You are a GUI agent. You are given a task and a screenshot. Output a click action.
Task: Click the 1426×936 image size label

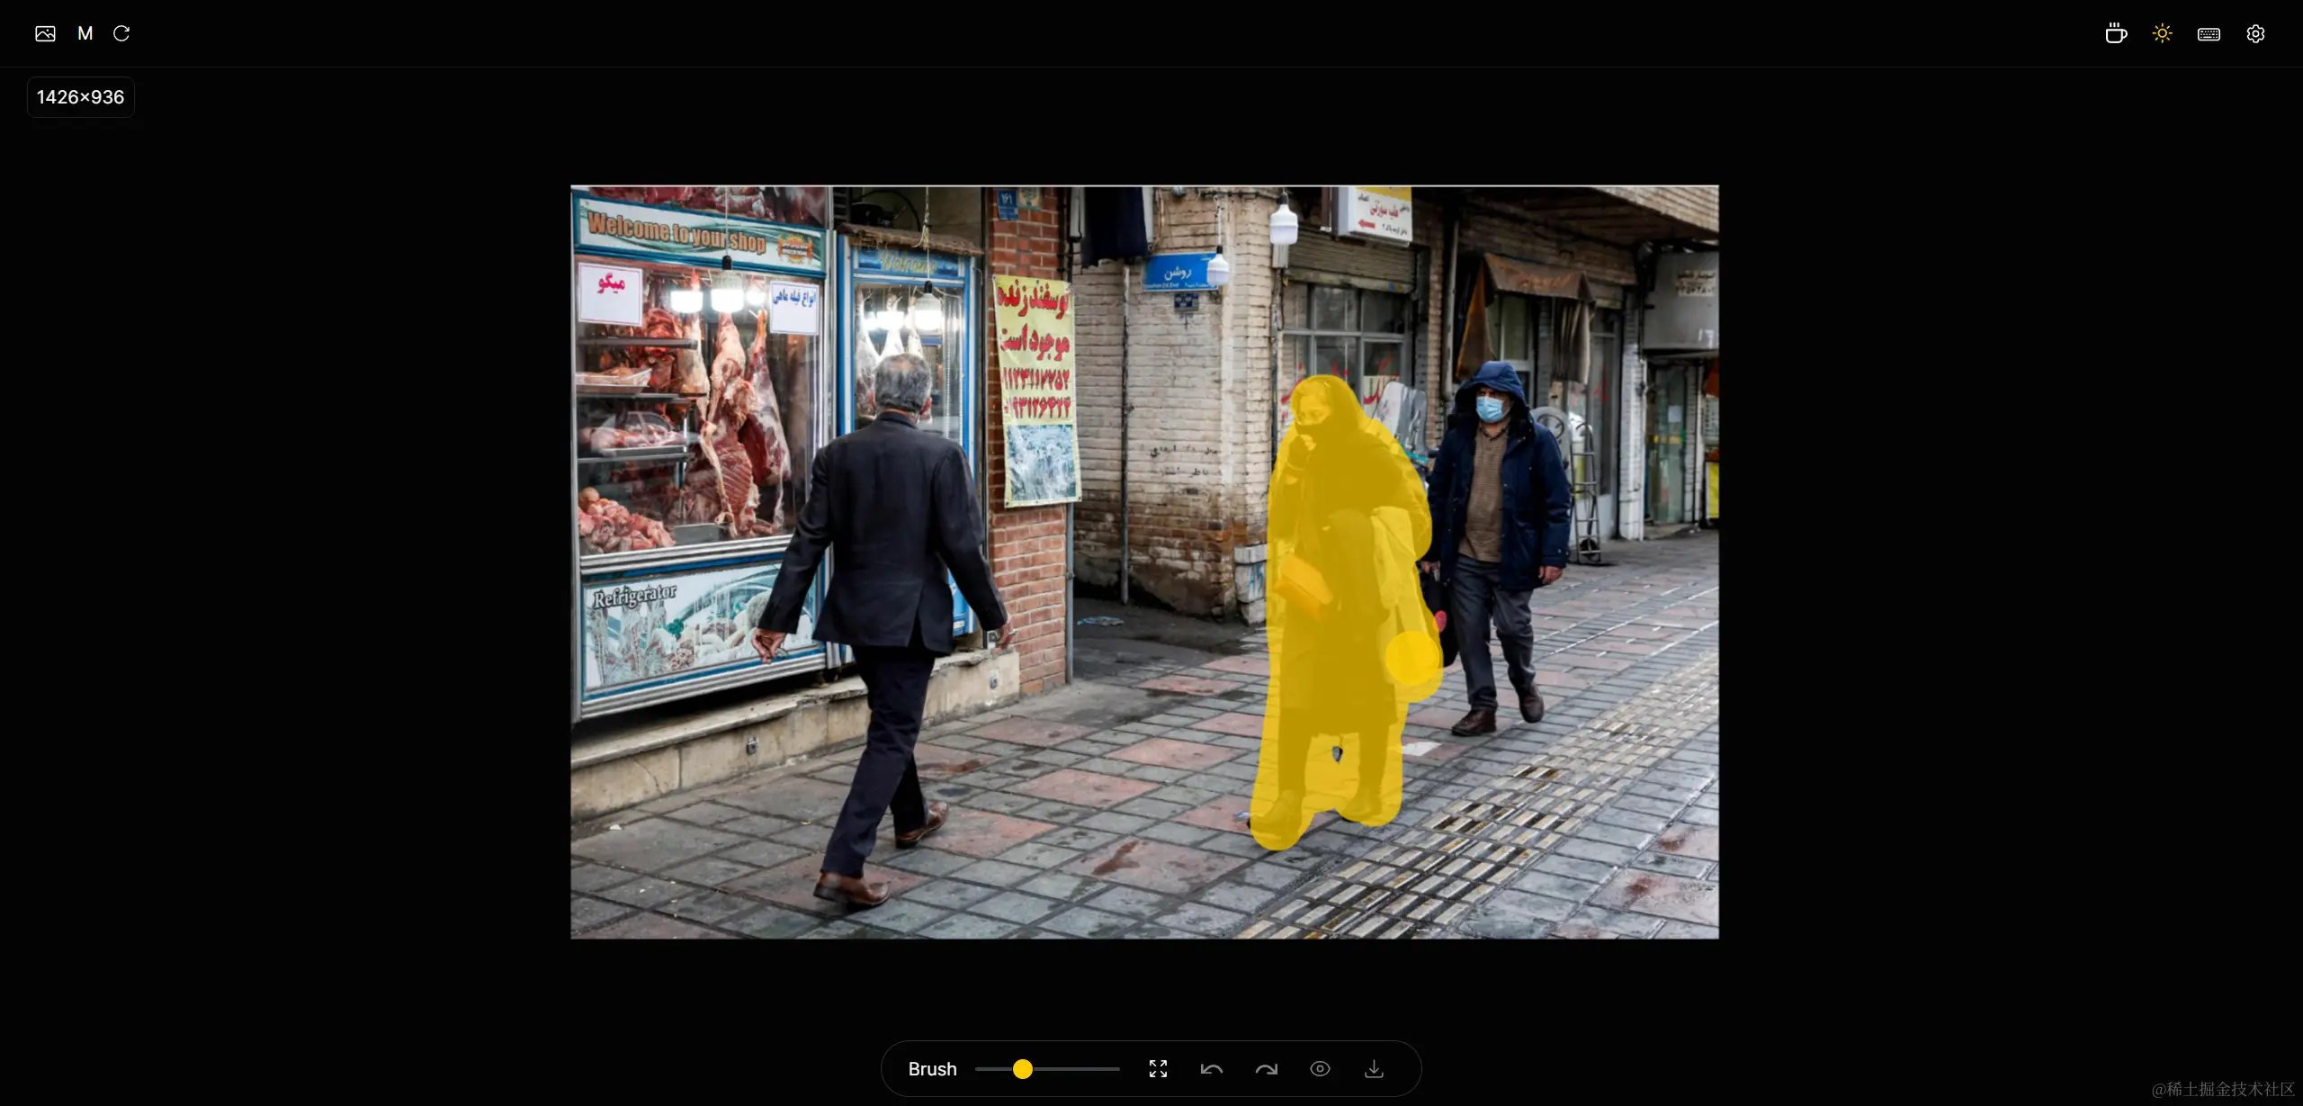(81, 97)
